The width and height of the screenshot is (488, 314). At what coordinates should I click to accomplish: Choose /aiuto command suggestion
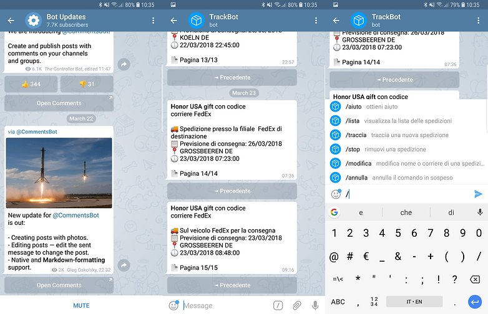click(x=406, y=107)
